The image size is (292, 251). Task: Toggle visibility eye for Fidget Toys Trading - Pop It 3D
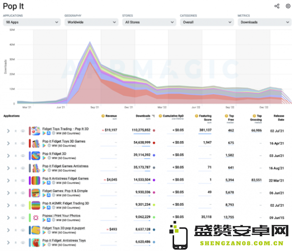23,131
